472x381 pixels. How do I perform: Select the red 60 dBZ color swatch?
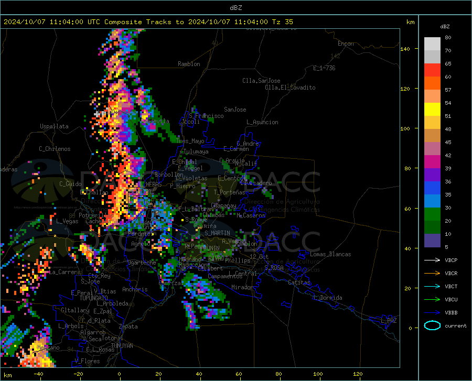[432, 70]
